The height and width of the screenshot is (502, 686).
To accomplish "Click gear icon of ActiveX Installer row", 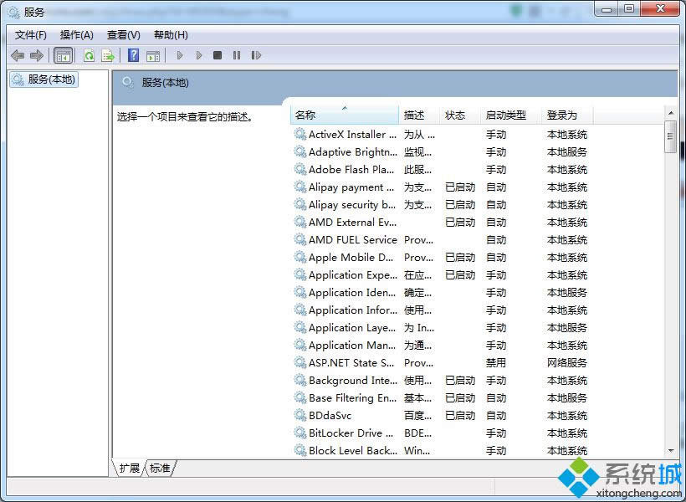I will pyautogui.click(x=300, y=134).
